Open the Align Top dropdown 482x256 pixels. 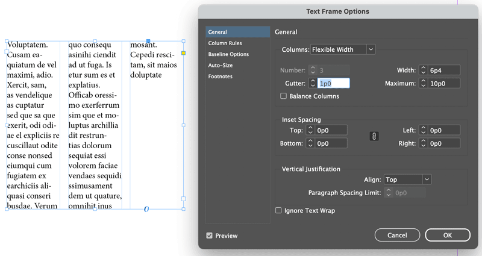pyautogui.click(x=407, y=180)
